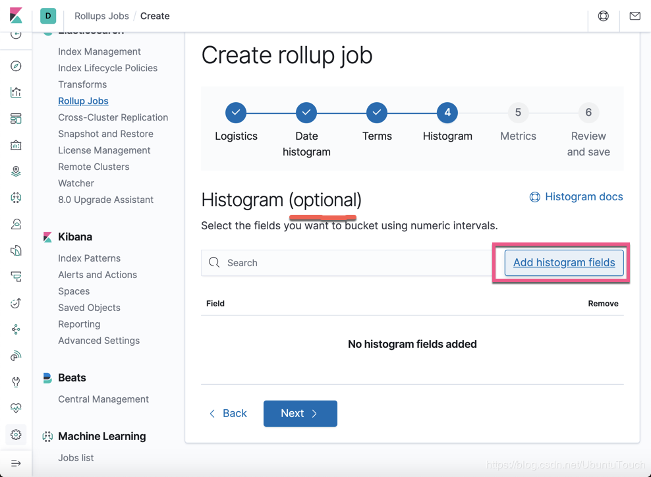Open Machine Learning icon in the sidebar
Screen dimensions: 651x477
click(16, 198)
